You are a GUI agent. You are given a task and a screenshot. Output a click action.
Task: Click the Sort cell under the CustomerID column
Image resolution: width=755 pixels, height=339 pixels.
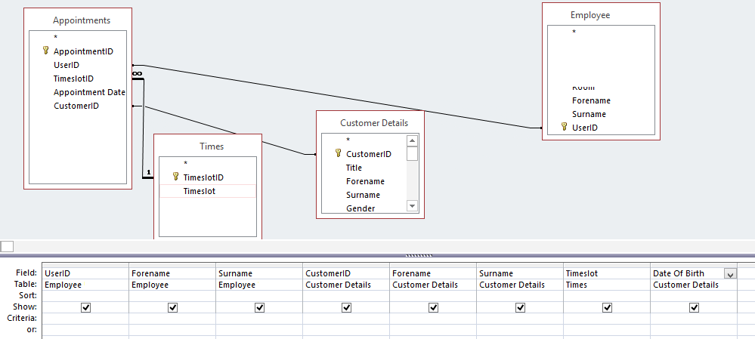(x=345, y=296)
